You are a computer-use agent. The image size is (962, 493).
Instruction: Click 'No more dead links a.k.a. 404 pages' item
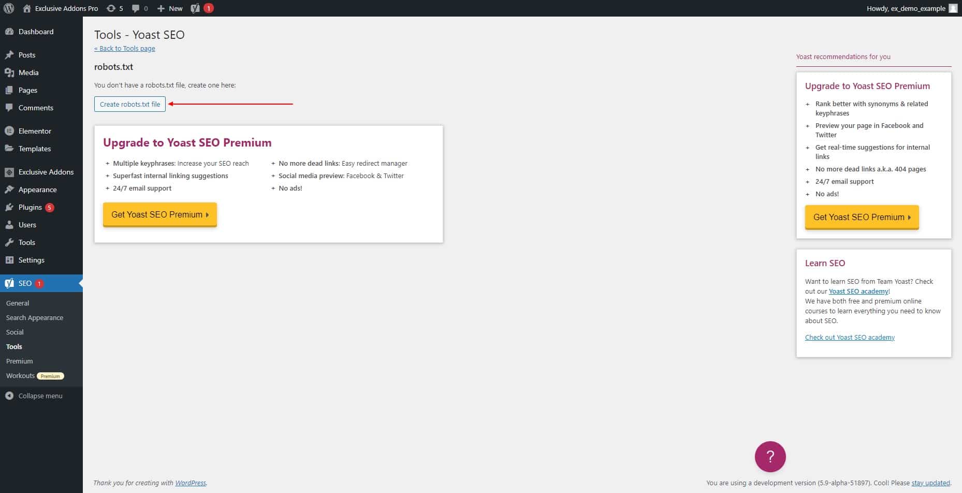[871, 169]
